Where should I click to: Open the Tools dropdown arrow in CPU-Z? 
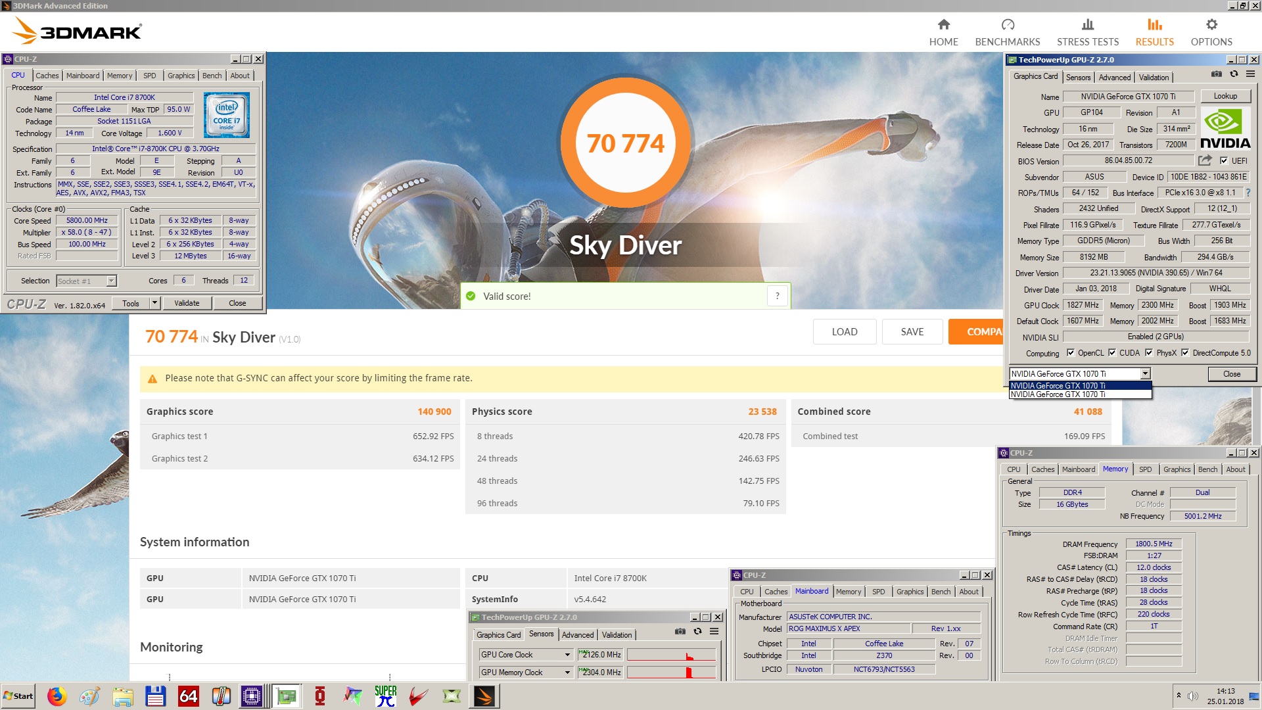pos(154,303)
